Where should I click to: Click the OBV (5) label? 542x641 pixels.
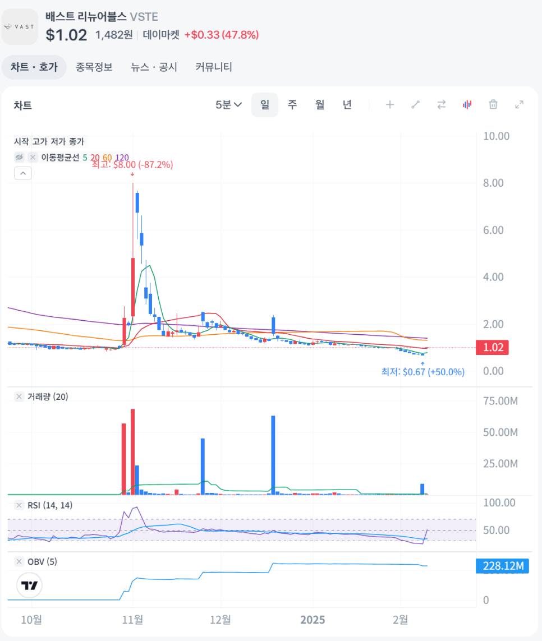[42, 562]
